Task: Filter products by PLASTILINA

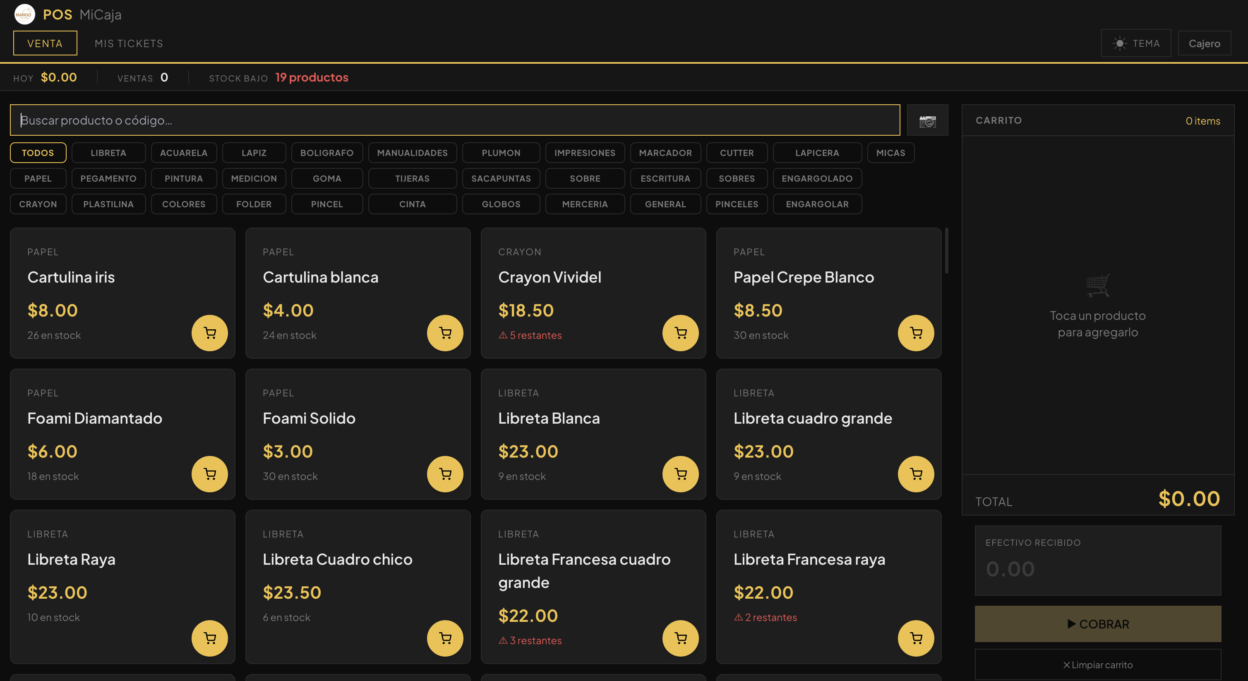Action: pyautogui.click(x=108, y=204)
